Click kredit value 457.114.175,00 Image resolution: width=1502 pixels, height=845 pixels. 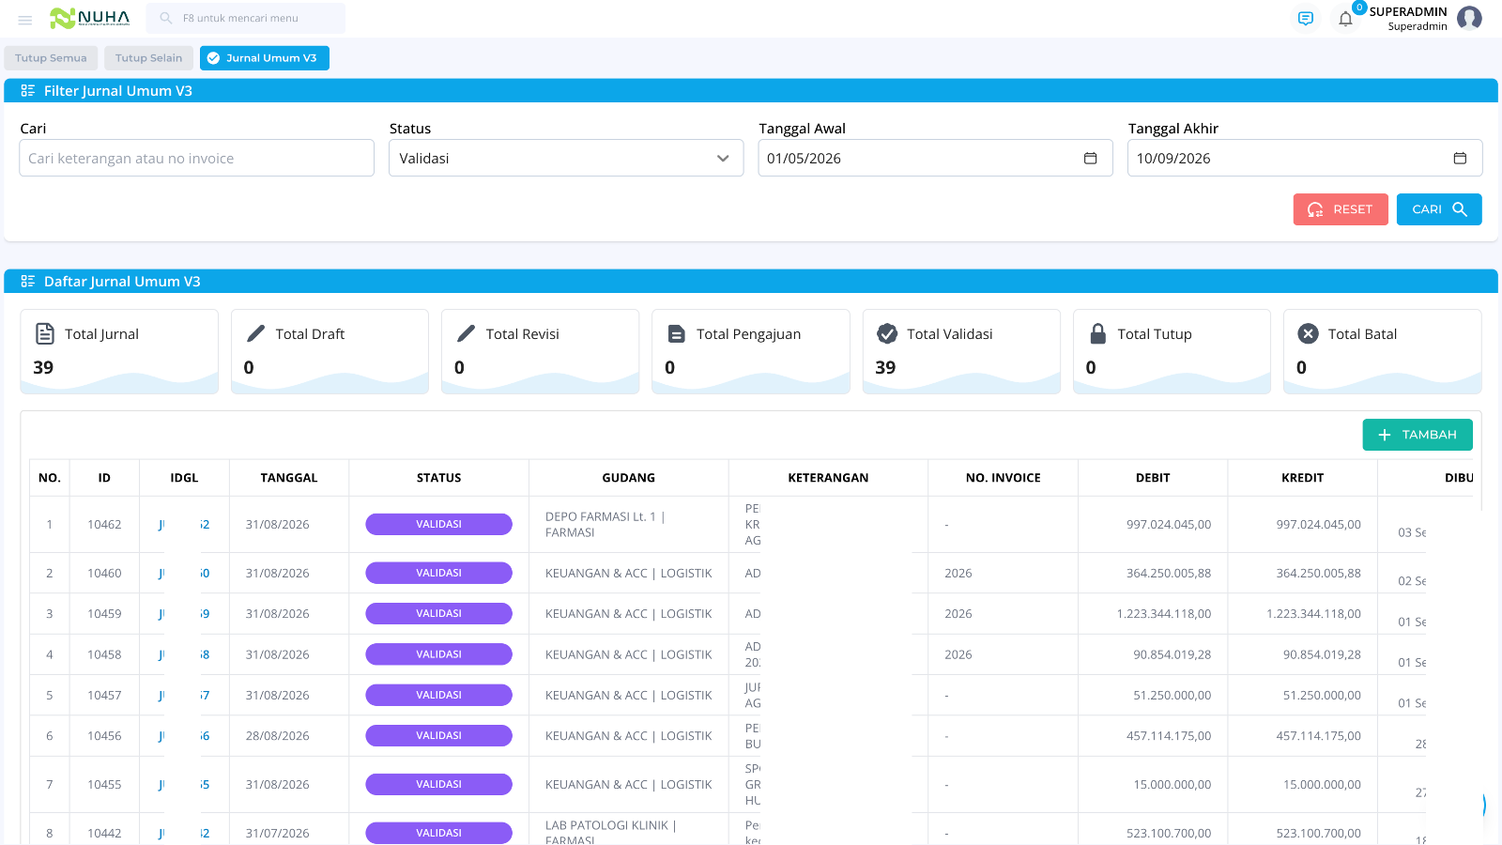click(1318, 736)
